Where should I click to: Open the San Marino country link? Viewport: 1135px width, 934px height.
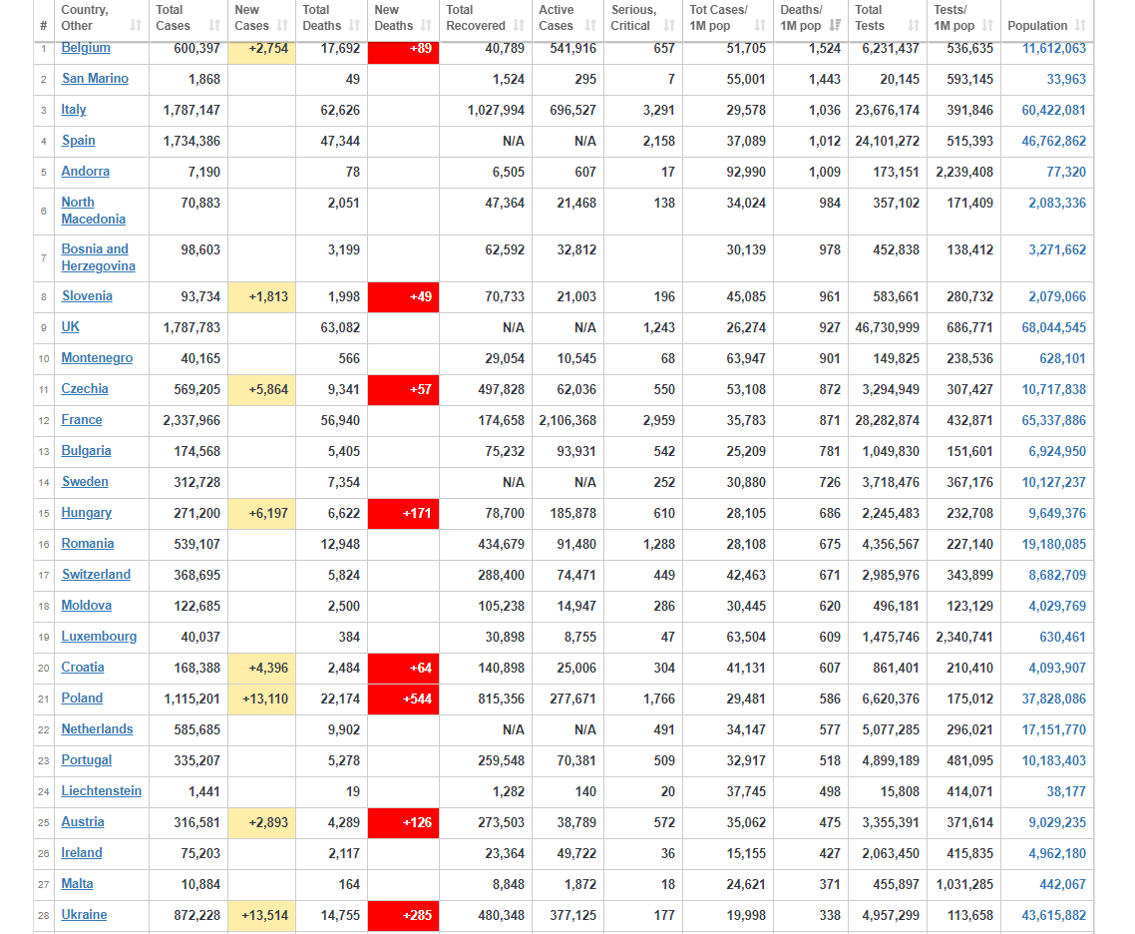[95, 79]
